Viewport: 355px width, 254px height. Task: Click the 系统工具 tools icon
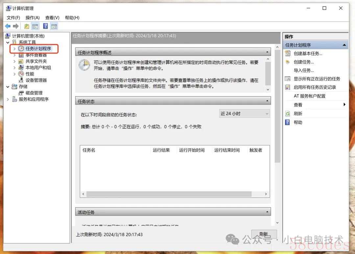pos(14,42)
